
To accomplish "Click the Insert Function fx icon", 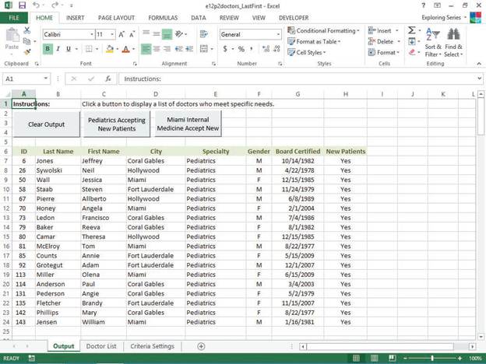I will pyautogui.click(x=107, y=79).
